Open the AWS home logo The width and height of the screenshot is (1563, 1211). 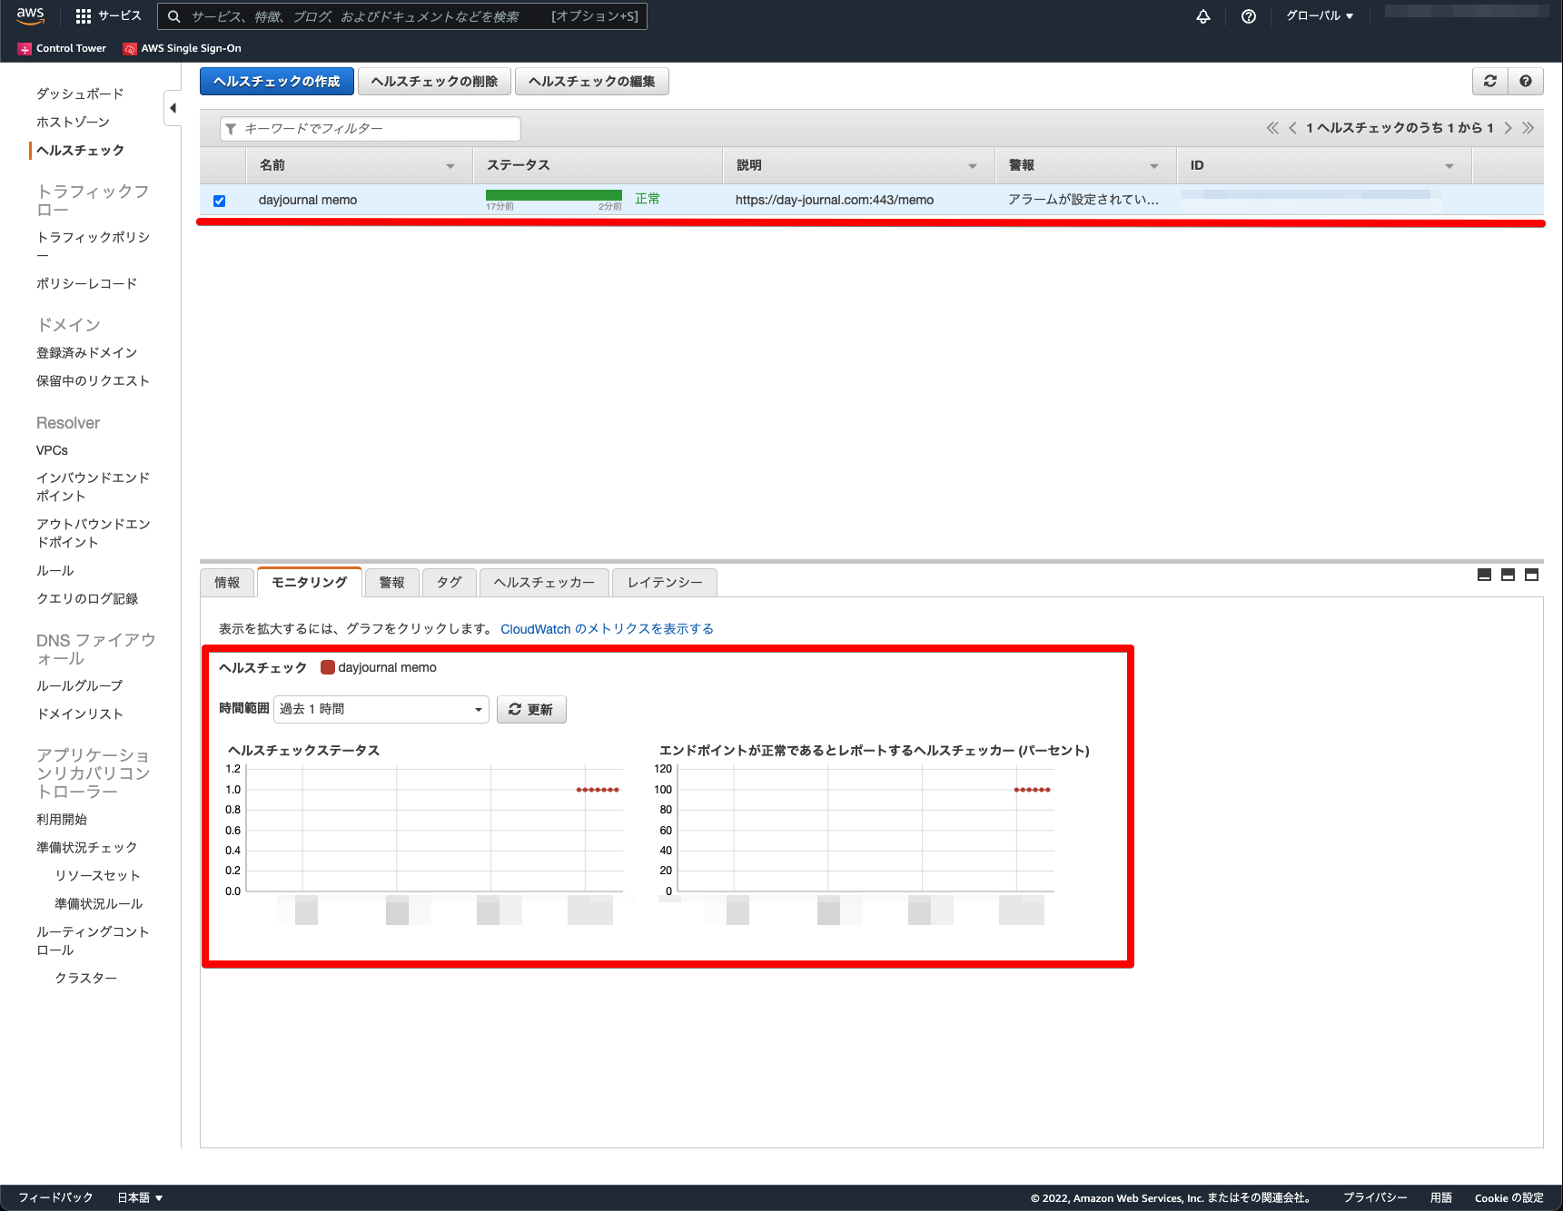[x=30, y=15]
